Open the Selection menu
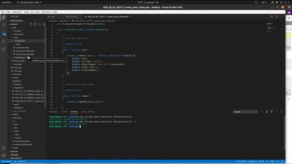 [x=17, y=12]
